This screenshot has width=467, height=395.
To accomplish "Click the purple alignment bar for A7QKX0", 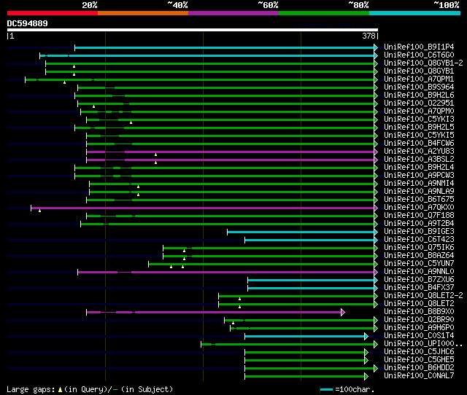I will (203, 208).
